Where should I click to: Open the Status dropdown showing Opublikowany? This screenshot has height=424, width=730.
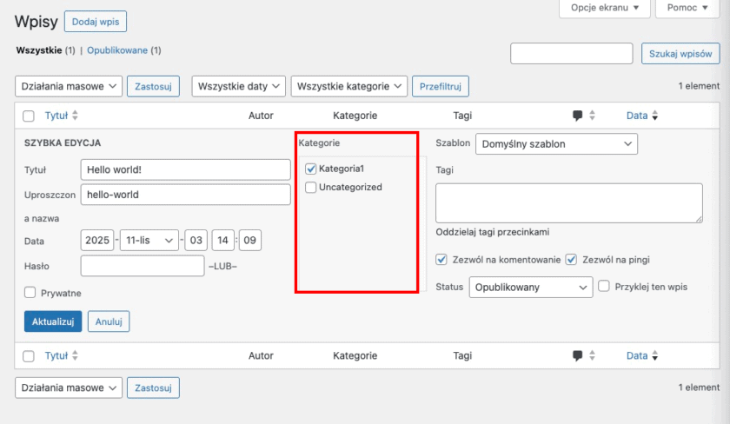530,287
